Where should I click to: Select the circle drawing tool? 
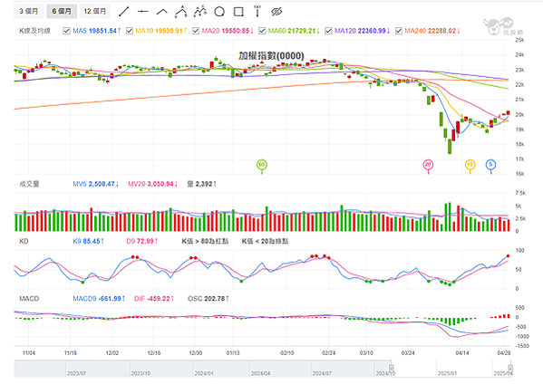click(x=219, y=12)
